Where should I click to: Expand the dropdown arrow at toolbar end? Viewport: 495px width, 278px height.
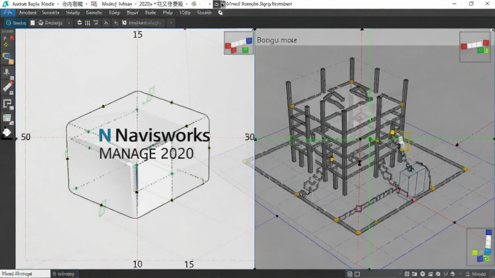tap(171, 23)
